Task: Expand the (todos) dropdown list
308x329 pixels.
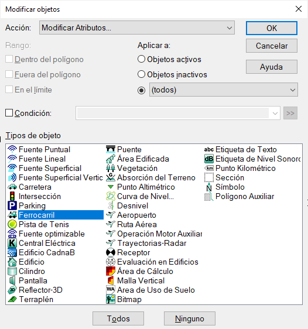Action: click(x=224, y=90)
